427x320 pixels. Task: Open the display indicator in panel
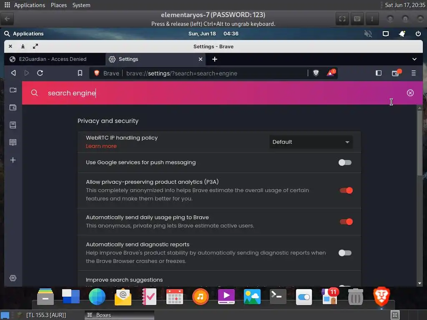(x=385, y=34)
